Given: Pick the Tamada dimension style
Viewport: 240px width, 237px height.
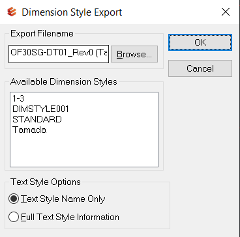Looking at the screenshot, I should pos(29,130).
